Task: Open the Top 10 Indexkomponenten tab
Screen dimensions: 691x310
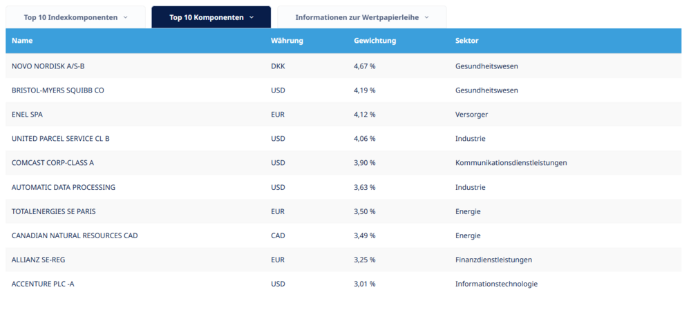Action: point(75,18)
